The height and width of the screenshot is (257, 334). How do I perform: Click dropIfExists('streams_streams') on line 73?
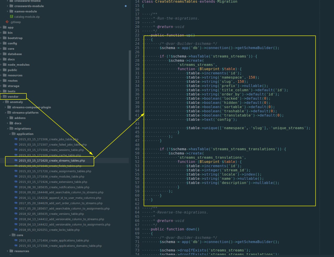(214, 250)
